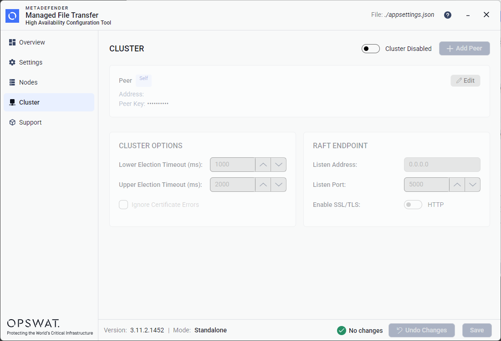Increase Lower Election Timeout value
The width and height of the screenshot is (501, 341).
[263, 165]
